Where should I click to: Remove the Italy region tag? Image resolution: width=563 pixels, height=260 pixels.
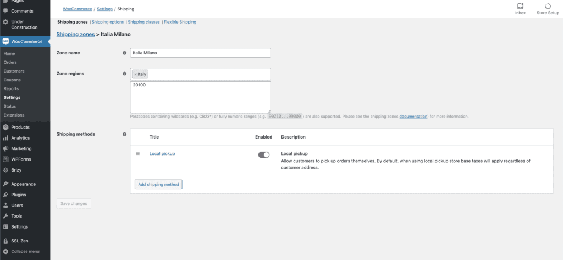click(135, 74)
